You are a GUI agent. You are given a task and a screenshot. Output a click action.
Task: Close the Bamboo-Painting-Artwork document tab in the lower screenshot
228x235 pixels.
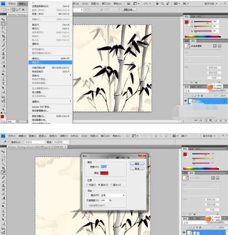point(66,147)
